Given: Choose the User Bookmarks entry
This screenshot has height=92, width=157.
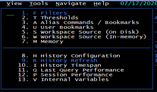Looking at the screenshot, I should click(x=58, y=27).
